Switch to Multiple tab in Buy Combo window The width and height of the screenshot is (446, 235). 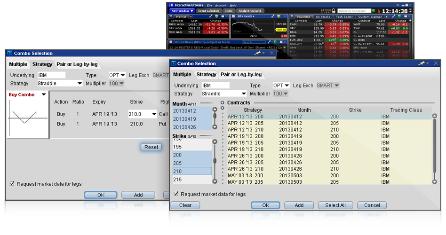click(18, 64)
